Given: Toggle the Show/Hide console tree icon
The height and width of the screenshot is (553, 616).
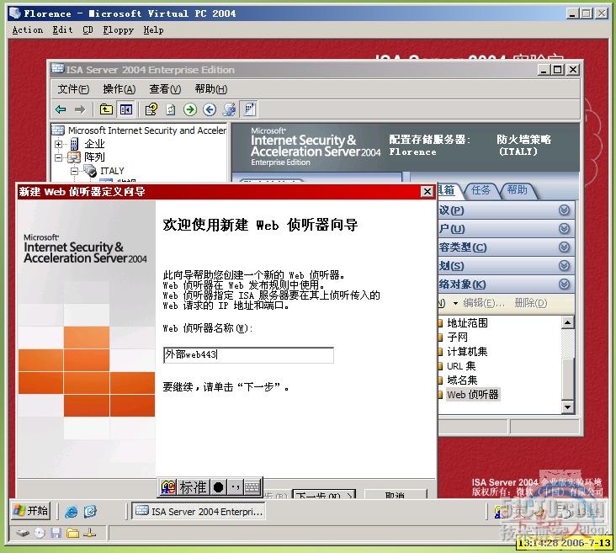Looking at the screenshot, I should coord(126,109).
